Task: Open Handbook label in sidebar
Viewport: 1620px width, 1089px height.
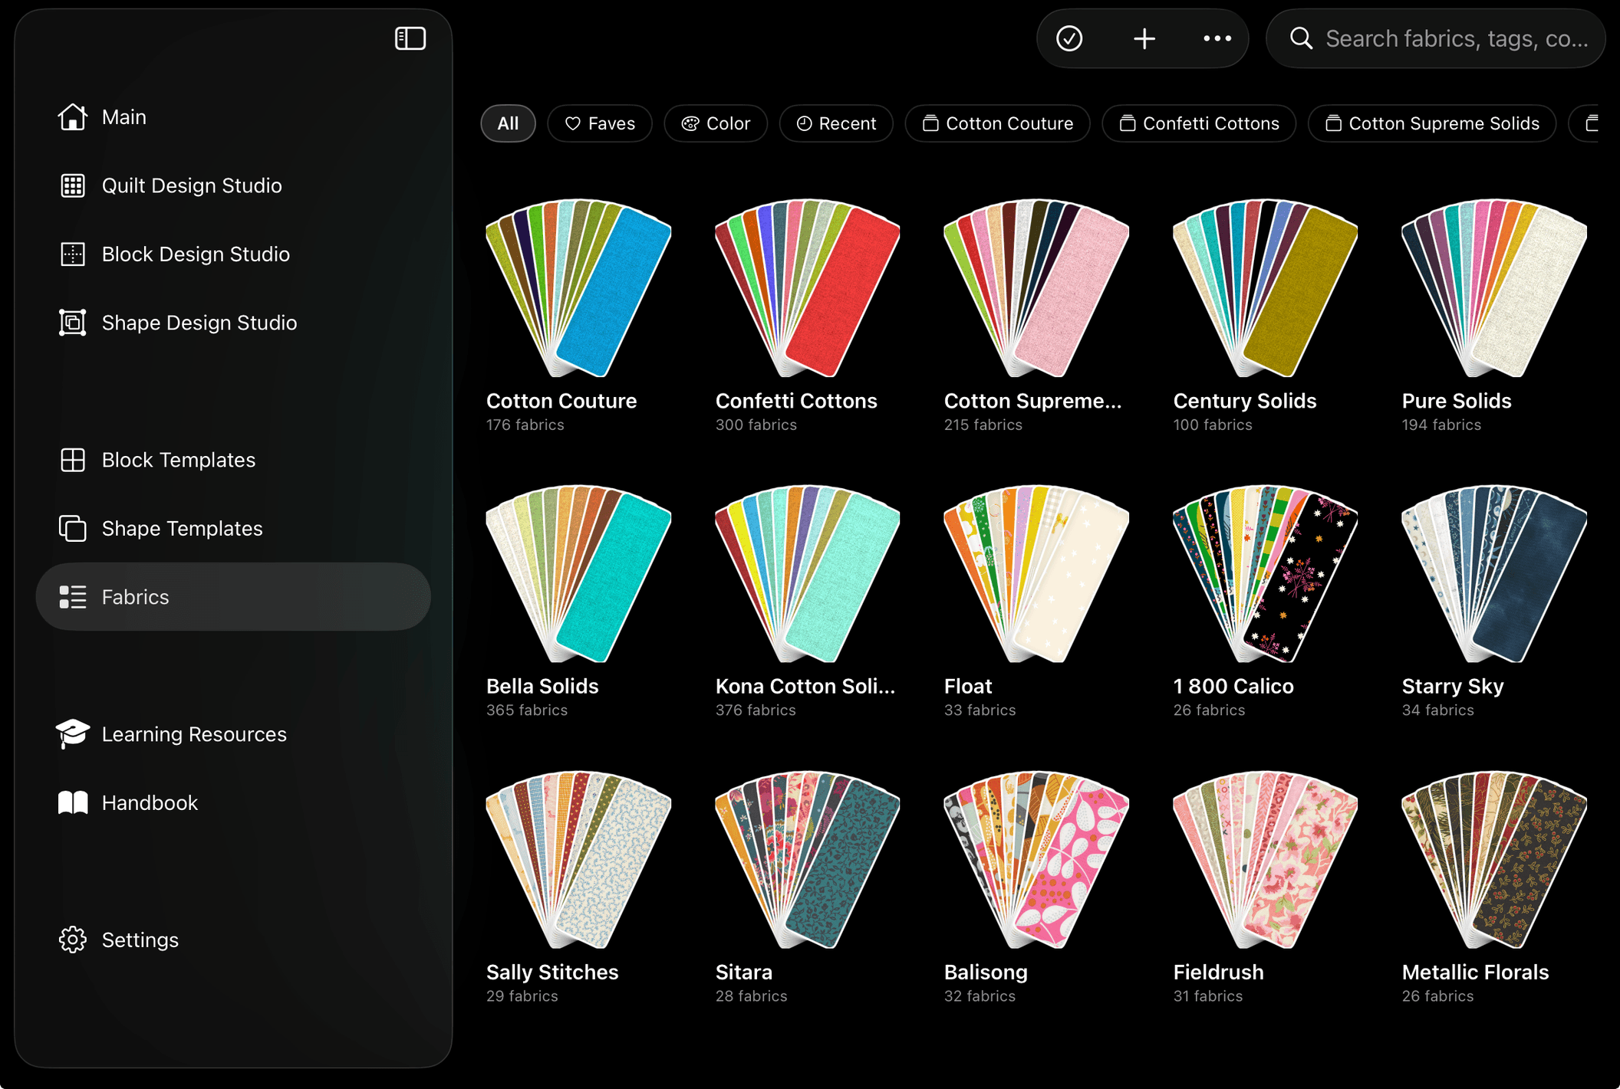Action: pyautogui.click(x=150, y=802)
